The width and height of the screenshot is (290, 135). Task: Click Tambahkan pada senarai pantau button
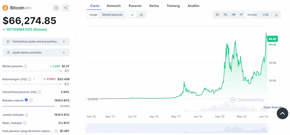[36, 41]
